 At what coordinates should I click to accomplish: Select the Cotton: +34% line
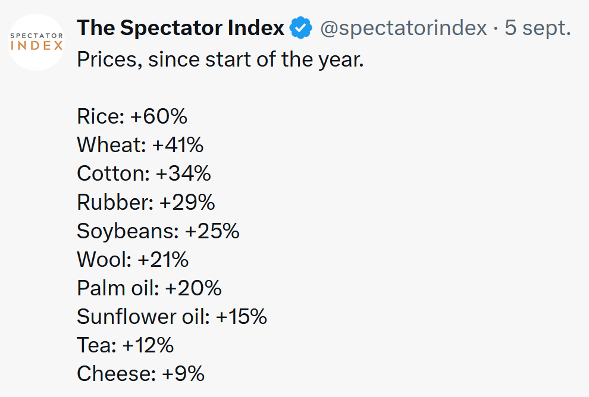pyautogui.click(x=143, y=174)
